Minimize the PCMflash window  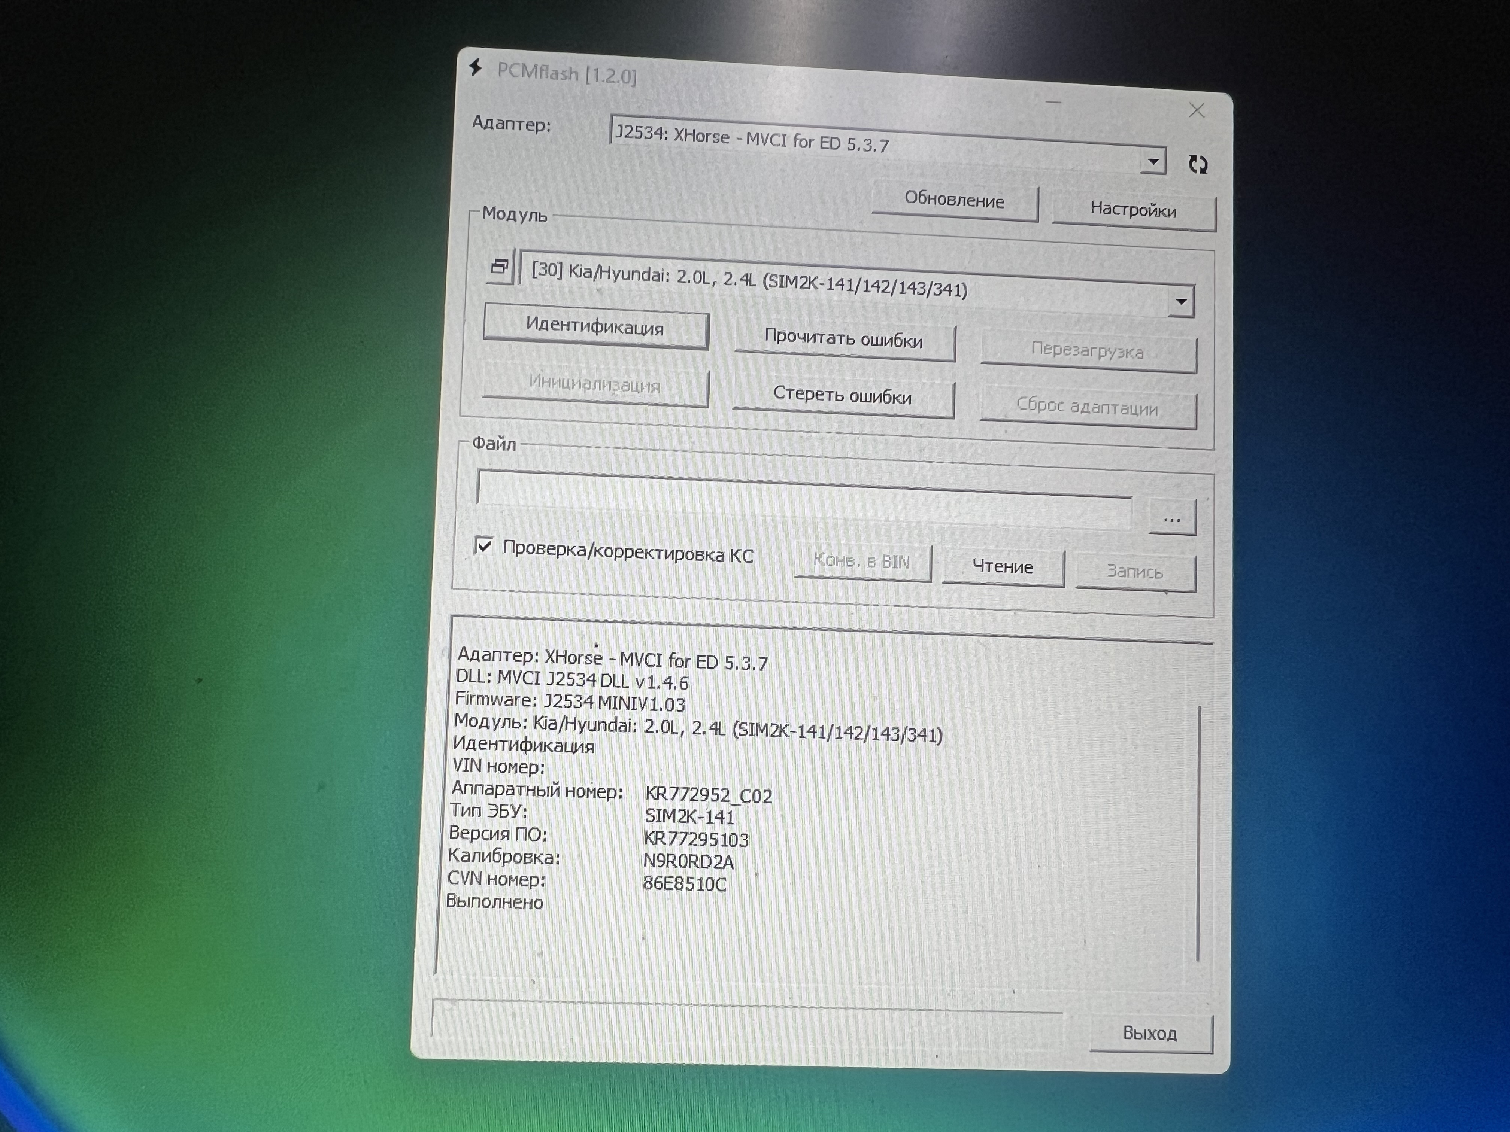[x=1053, y=102]
